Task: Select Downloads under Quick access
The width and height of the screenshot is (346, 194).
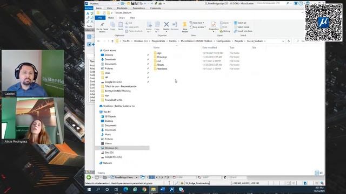Action: pos(110,59)
